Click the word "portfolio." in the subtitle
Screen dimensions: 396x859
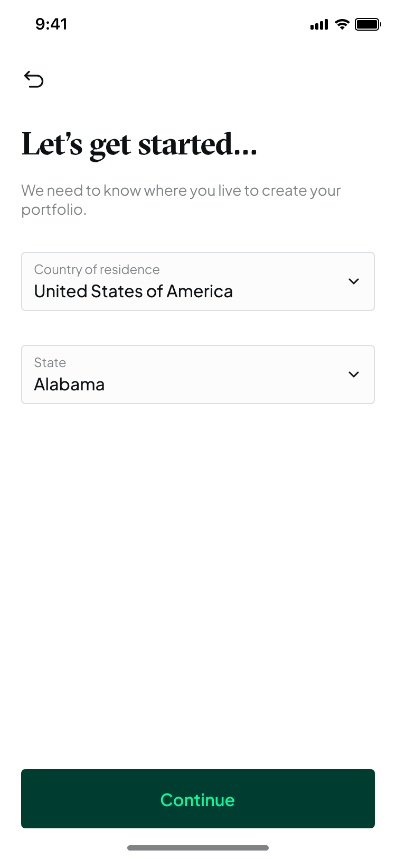click(x=53, y=210)
